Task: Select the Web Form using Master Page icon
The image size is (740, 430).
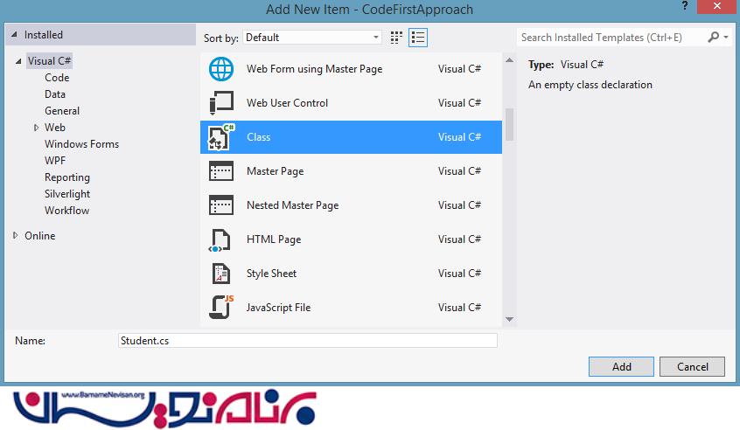Action: [x=221, y=69]
